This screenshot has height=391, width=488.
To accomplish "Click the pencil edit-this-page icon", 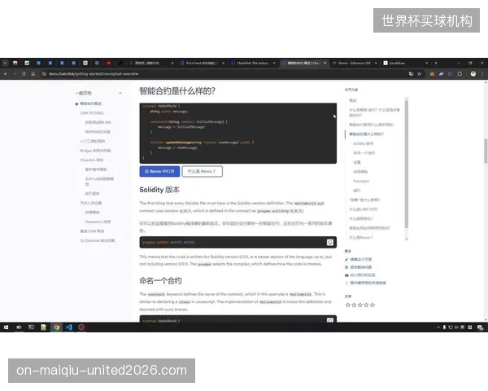I will click(346, 259).
